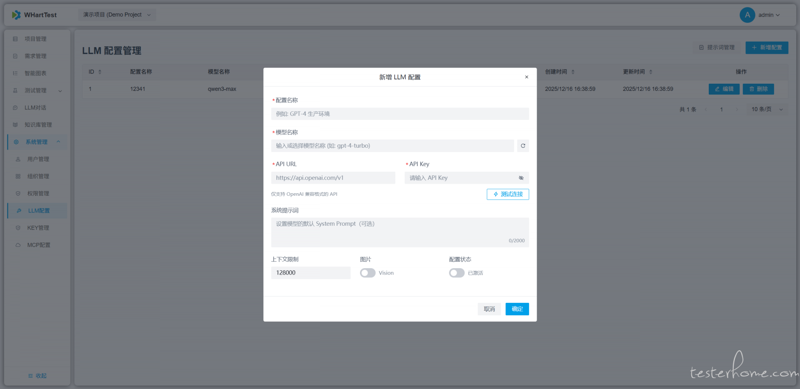This screenshot has height=389, width=800.
Task: Toggle API Key visibility eye icon
Action: coord(521,178)
